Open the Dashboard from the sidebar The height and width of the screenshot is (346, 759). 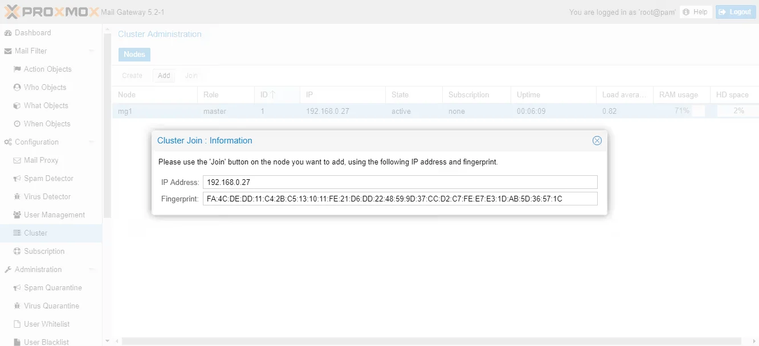[x=31, y=32]
